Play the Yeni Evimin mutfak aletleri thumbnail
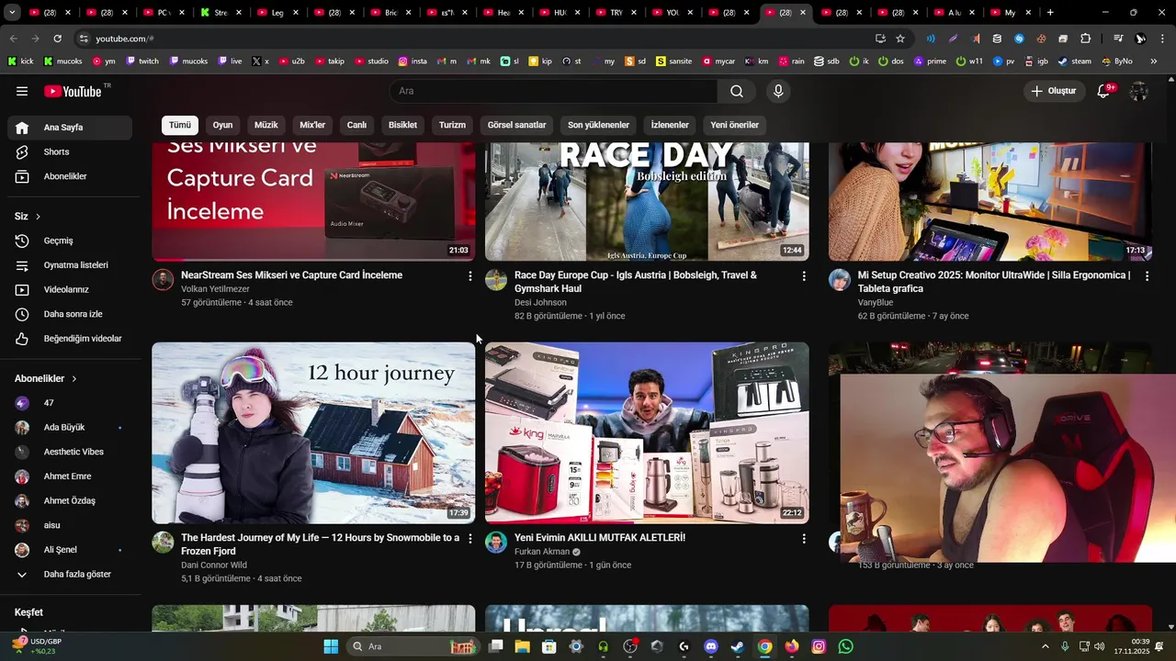The width and height of the screenshot is (1176, 661). pos(647,432)
